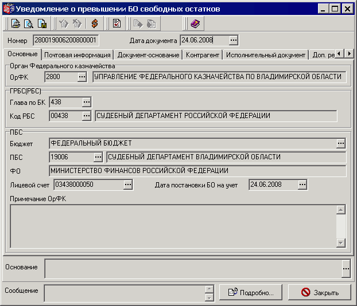Switch to Почтовая информация tab

tap(77, 55)
